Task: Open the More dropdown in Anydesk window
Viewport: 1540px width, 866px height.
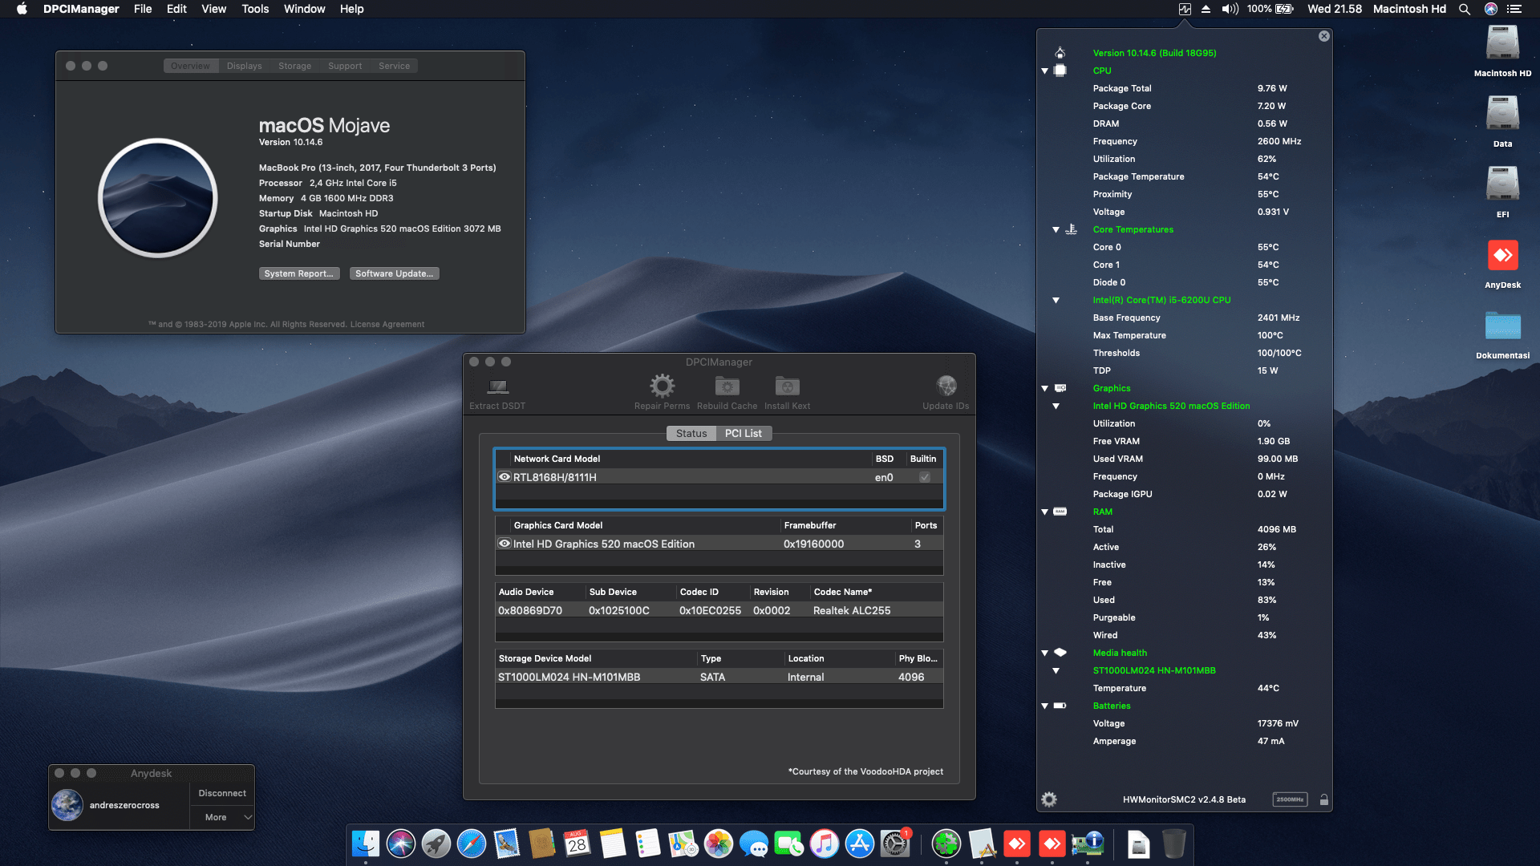Action: coord(222,817)
